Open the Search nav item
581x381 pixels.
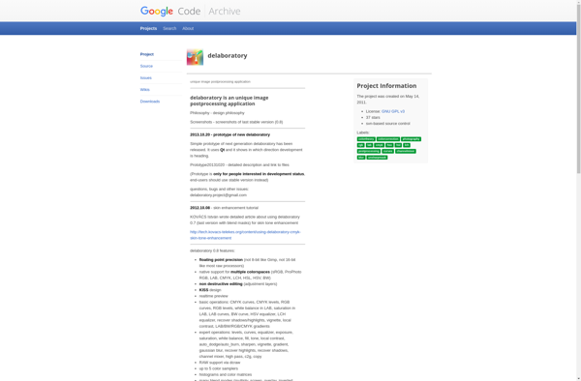coord(169,28)
